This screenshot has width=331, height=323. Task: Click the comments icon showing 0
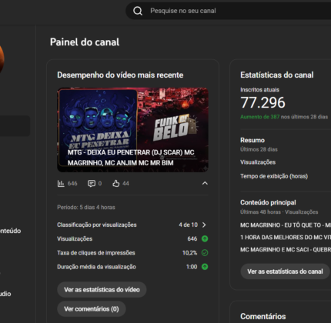pos(92,184)
